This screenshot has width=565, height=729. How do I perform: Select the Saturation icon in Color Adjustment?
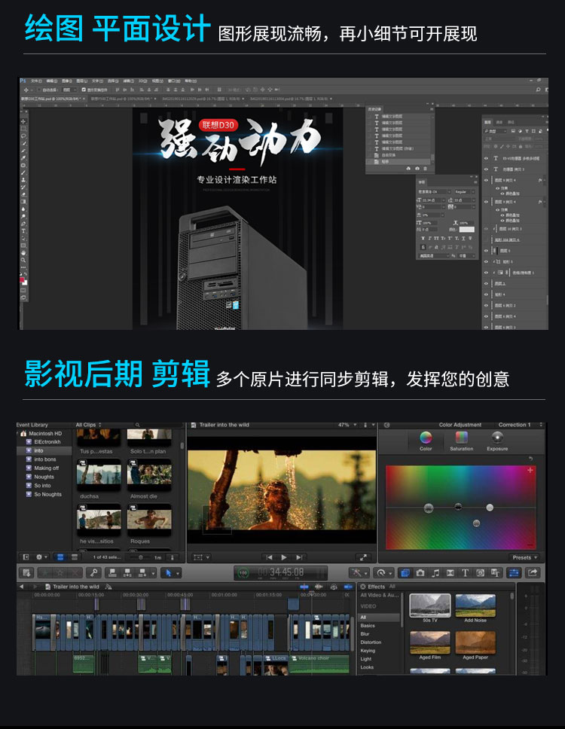pos(461,438)
